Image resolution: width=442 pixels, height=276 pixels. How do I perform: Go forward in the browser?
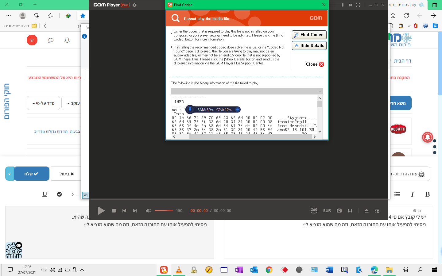[433, 15]
